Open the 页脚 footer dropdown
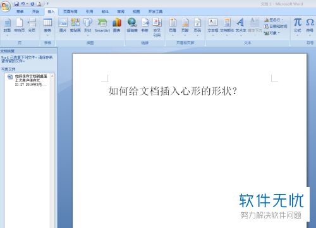 (x=185, y=27)
